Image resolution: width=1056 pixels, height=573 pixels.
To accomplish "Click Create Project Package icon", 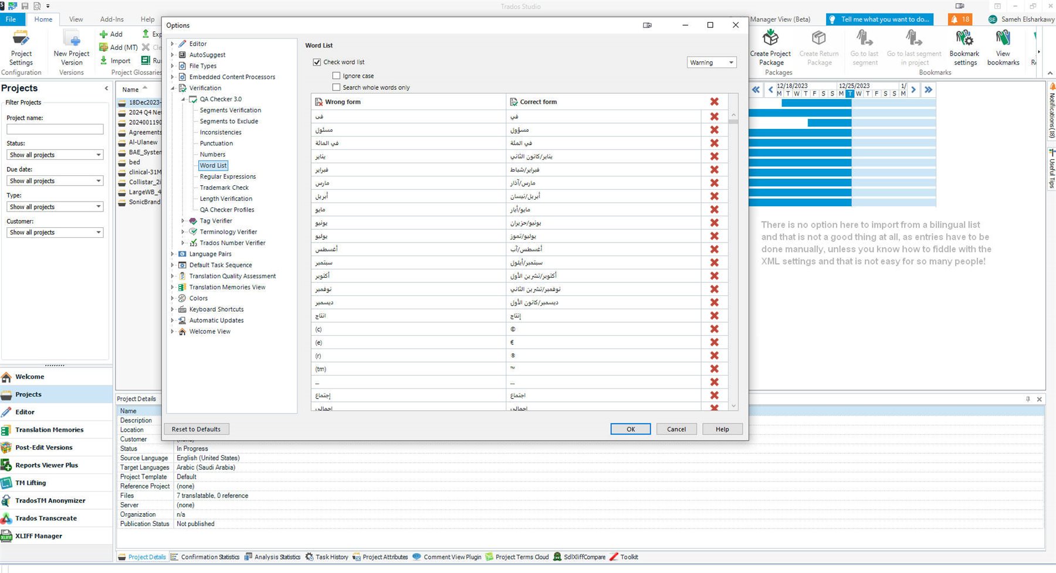I will point(770,39).
